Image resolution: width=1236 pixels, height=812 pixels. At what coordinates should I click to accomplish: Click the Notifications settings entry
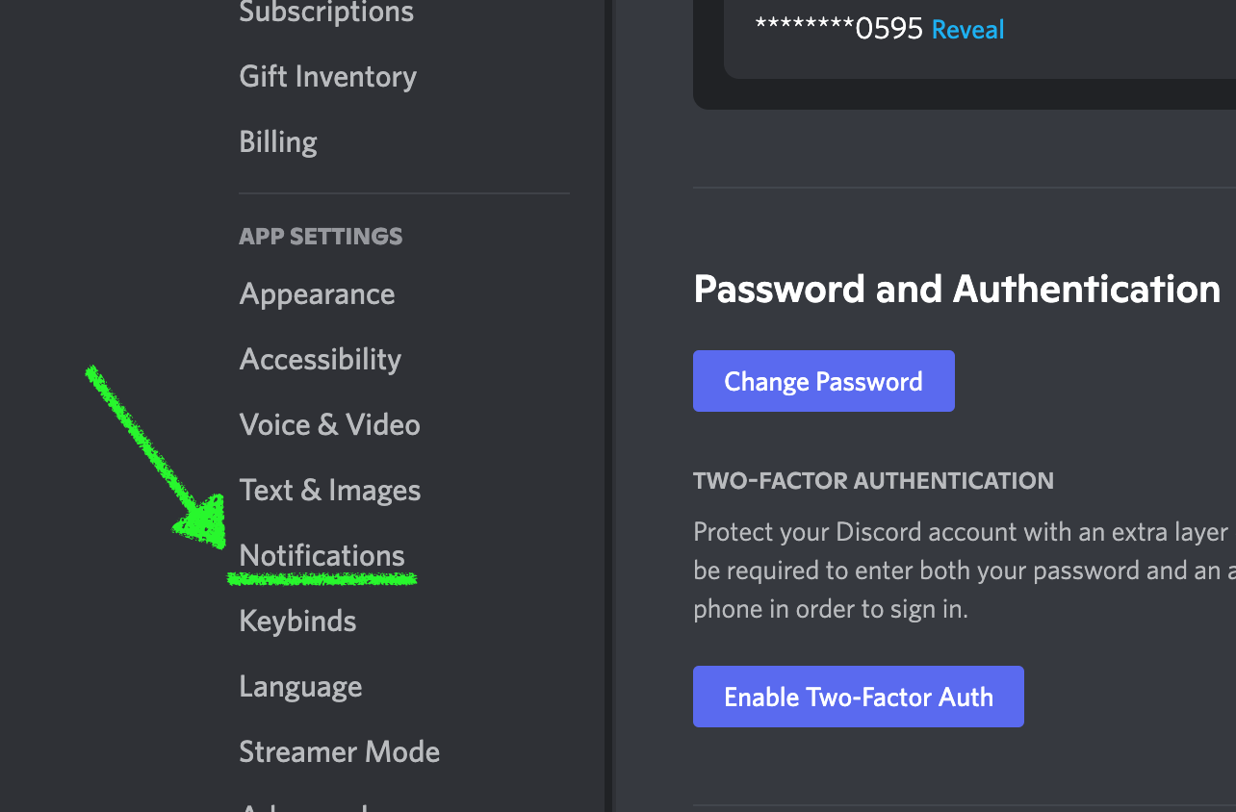point(322,556)
